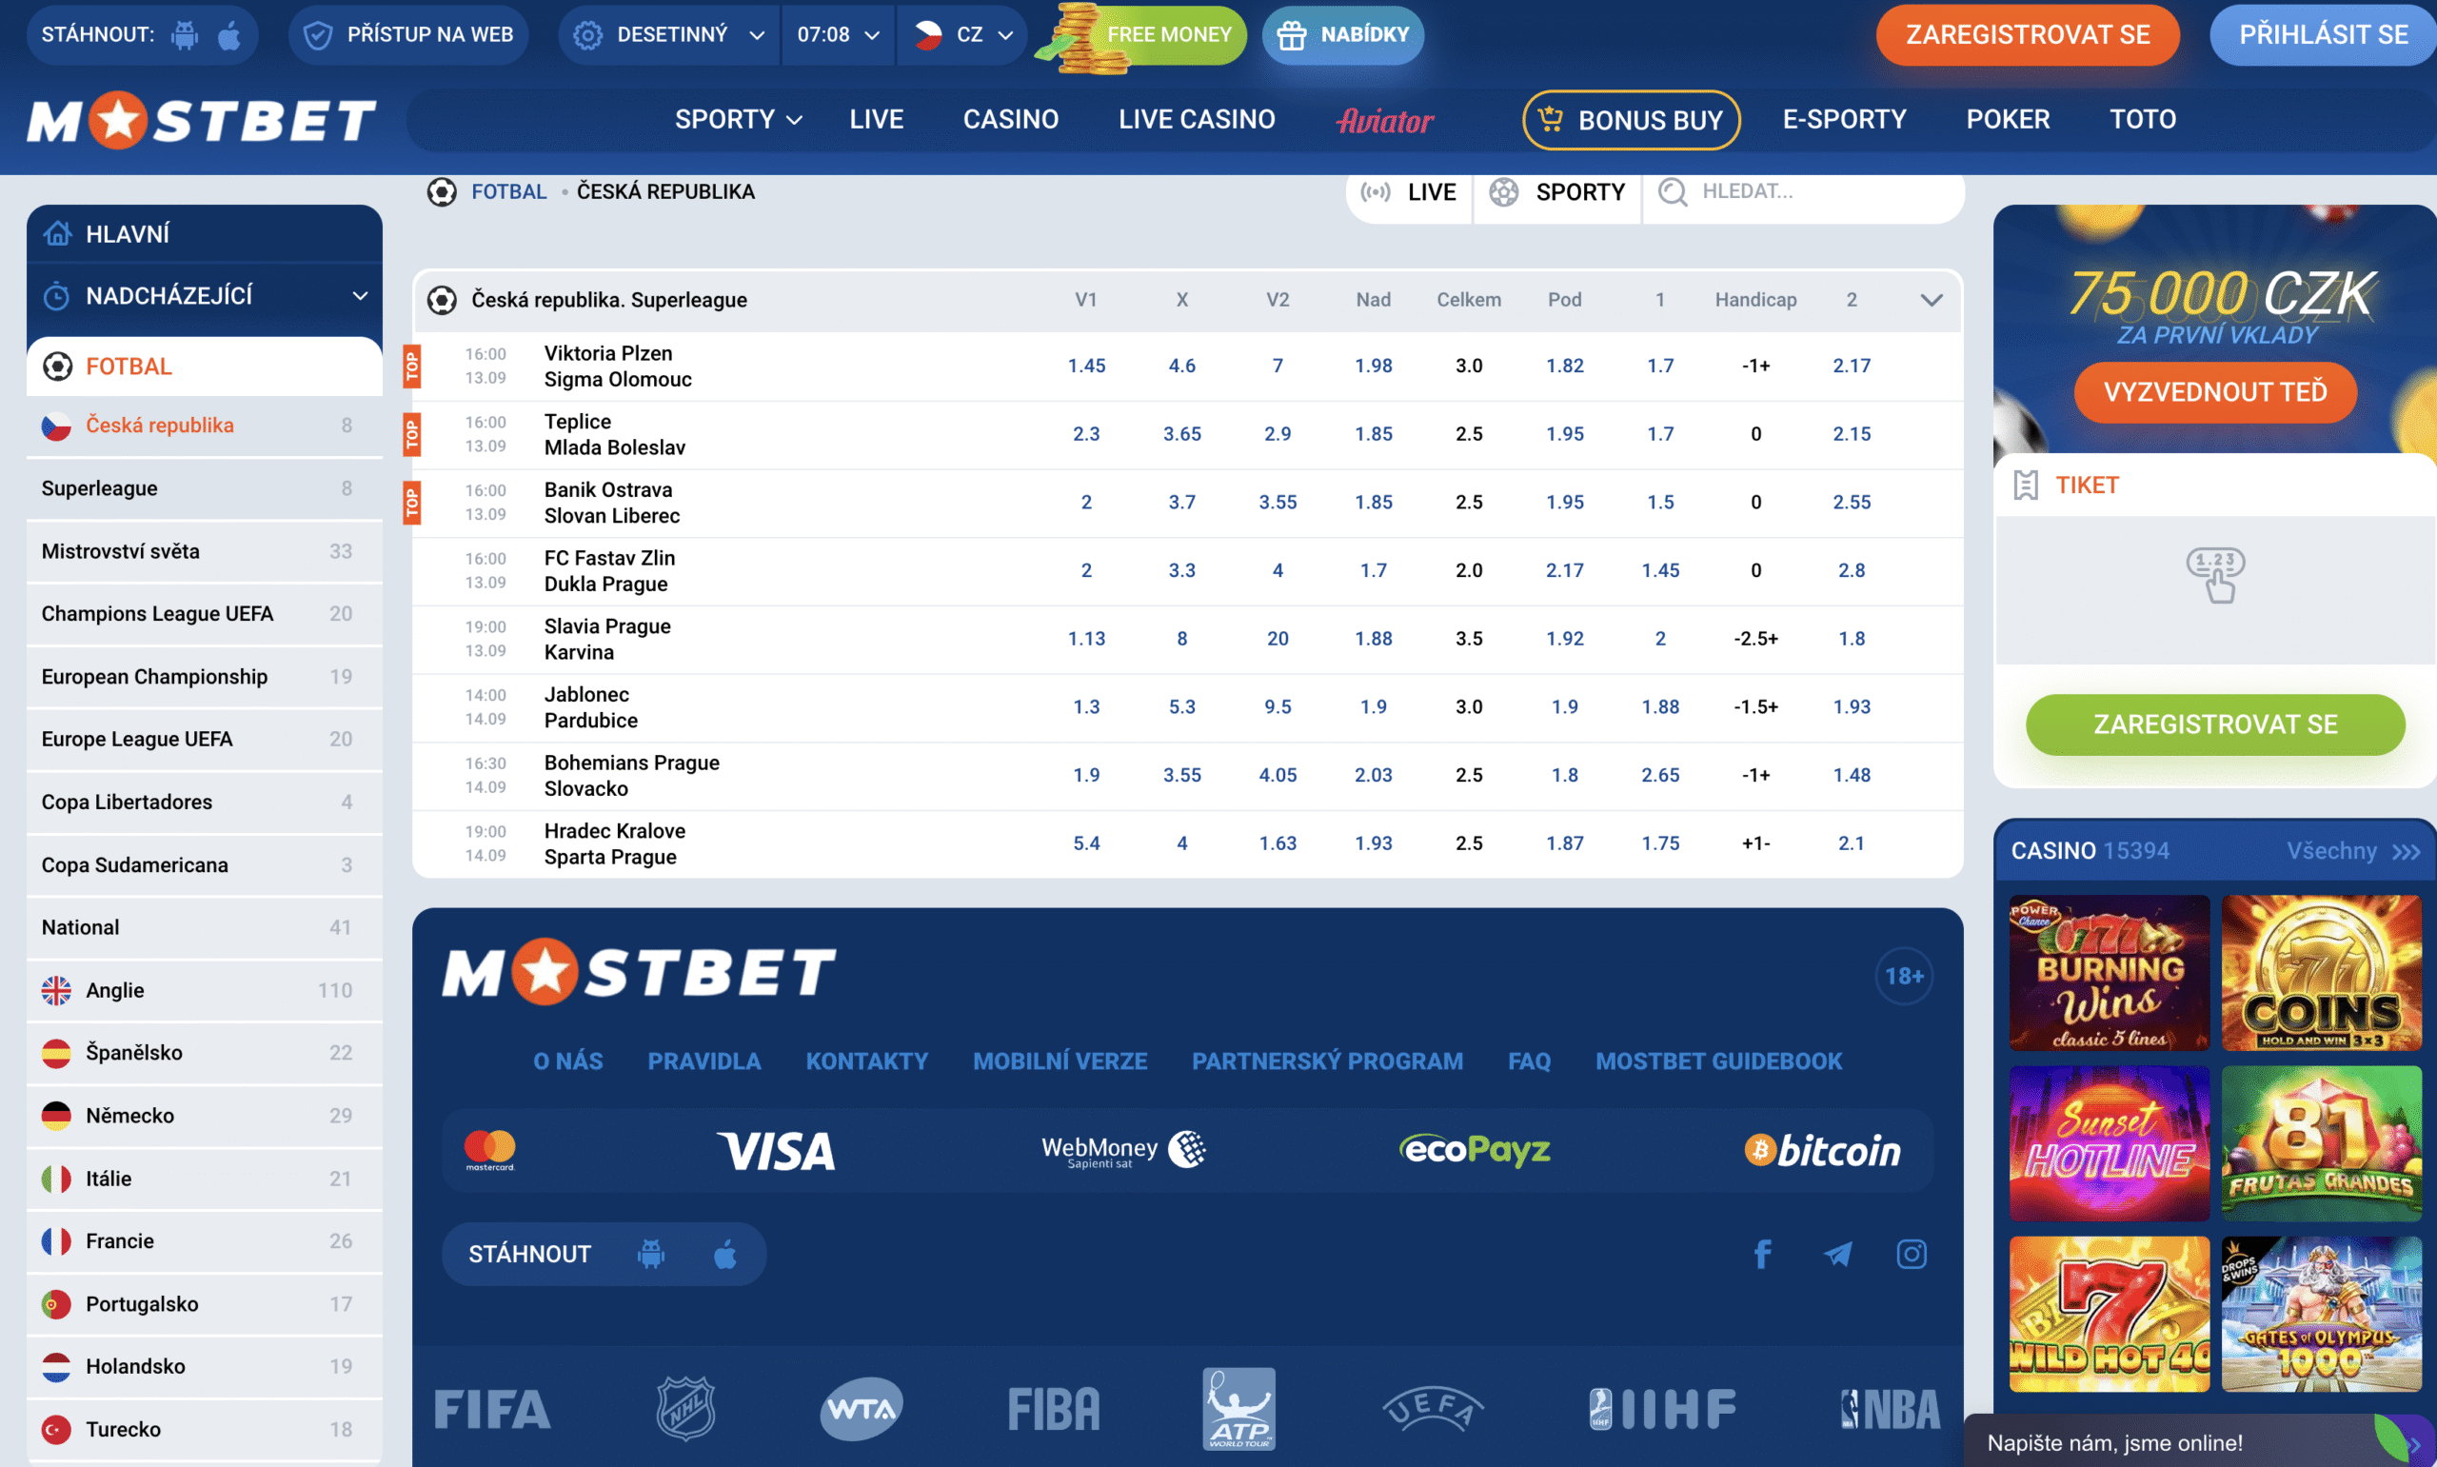This screenshot has height=1467, width=2437.
Task: Click Vyzvednout teď on bonus banner
Action: [x=2214, y=392]
